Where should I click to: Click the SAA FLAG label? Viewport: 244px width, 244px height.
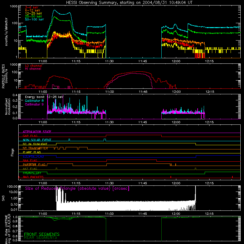[30, 160]
